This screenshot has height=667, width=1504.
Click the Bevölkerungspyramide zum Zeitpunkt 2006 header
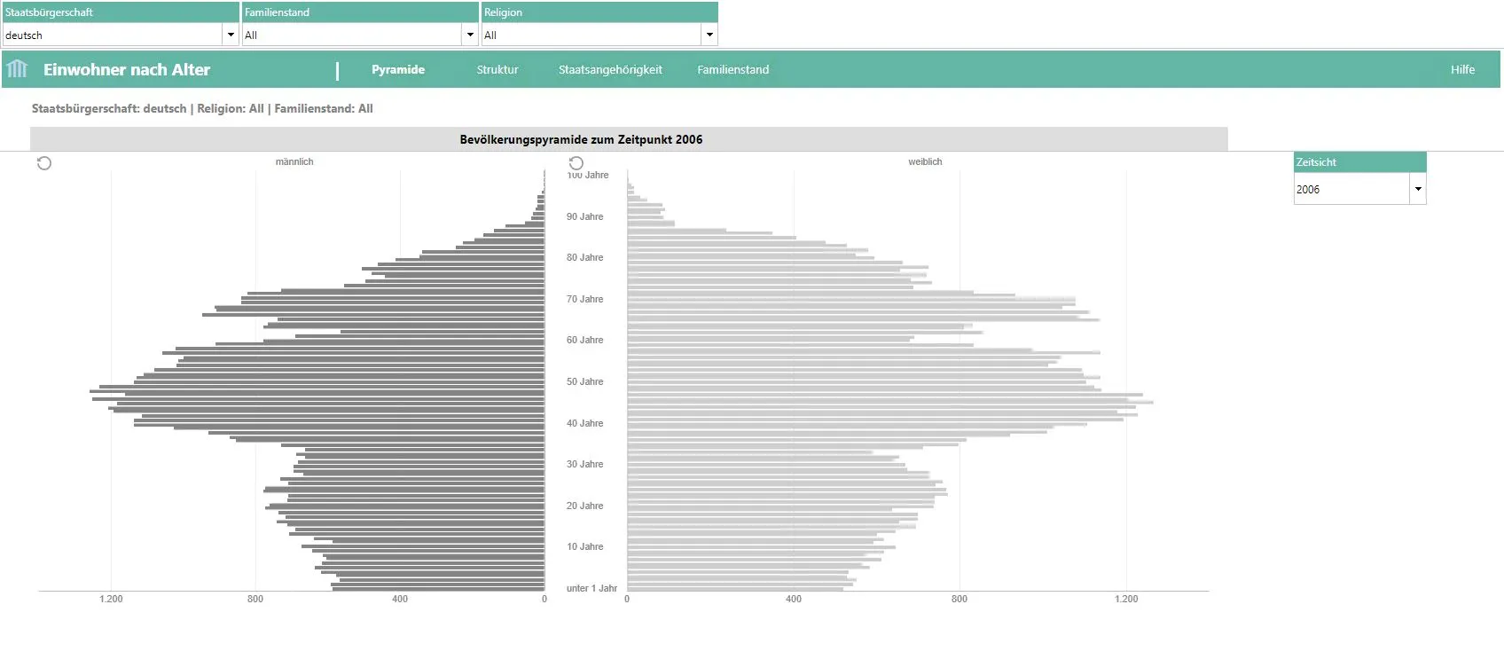click(x=581, y=139)
